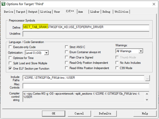159x119 pixels.
Task: Click into the Undefine field
Action: [x=86, y=34]
